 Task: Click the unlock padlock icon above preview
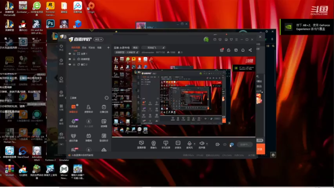(228, 50)
